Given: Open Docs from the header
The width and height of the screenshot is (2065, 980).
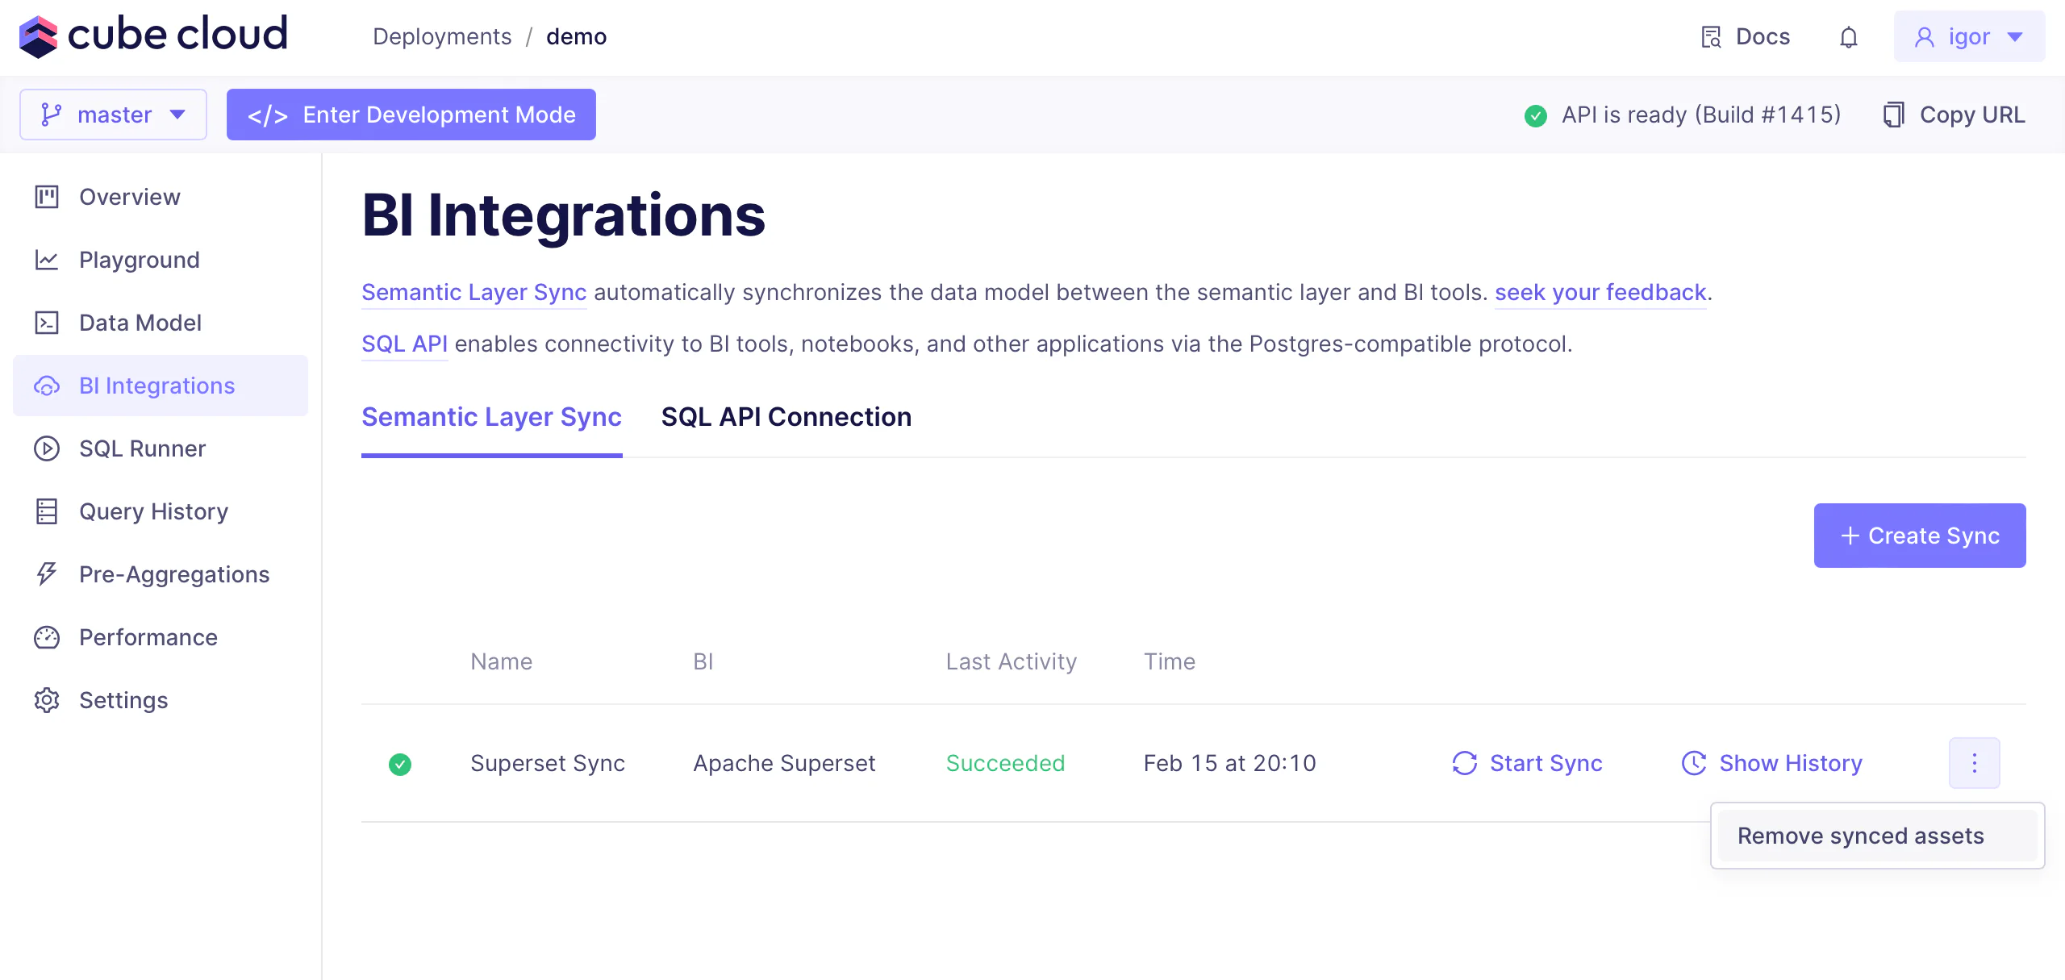Looking at the screenshot, I should tap(1746, 37).
